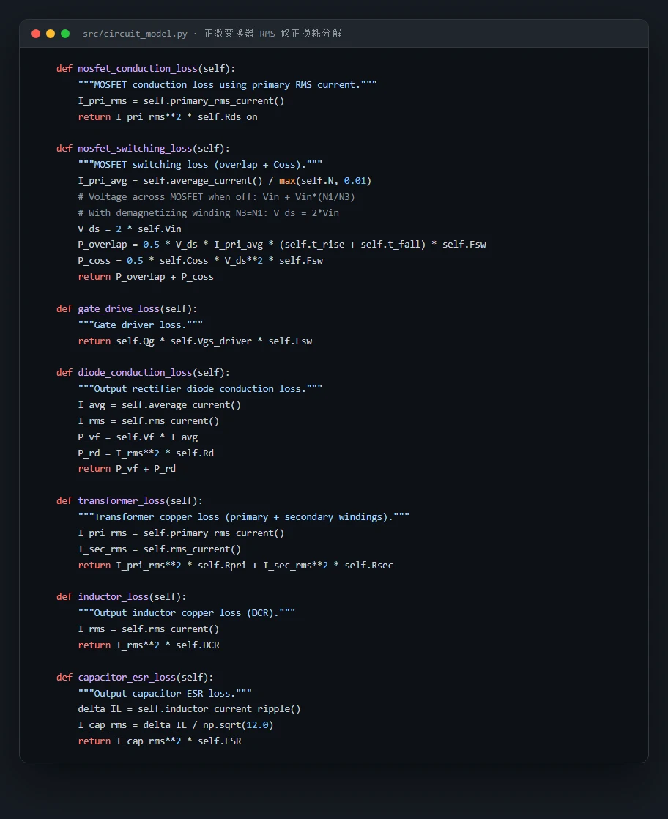Click the 'return P_overlap + P_coss' statement
The image size is (668, 819).
pos(146,277)
